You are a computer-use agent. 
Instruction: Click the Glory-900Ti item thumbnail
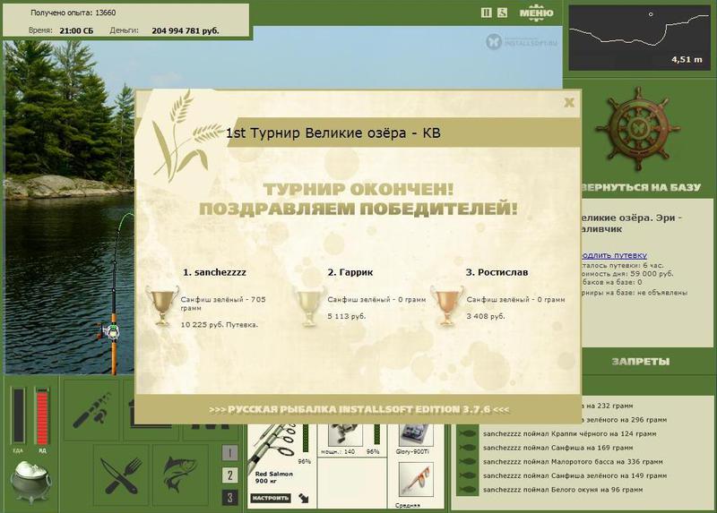pos(416,435)
